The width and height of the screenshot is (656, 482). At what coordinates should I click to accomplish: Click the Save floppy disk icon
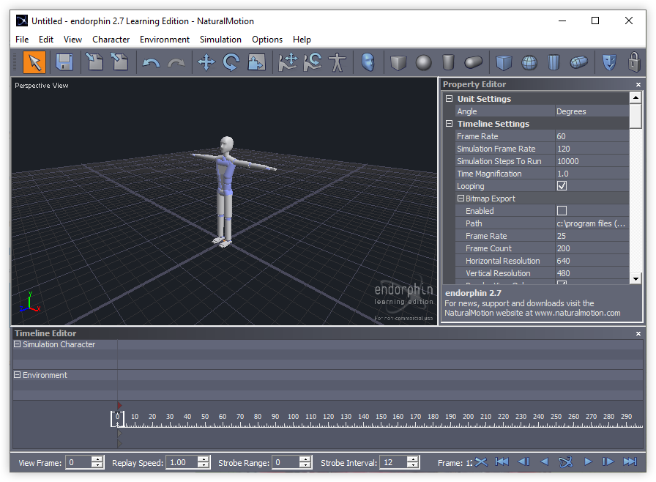64,63
